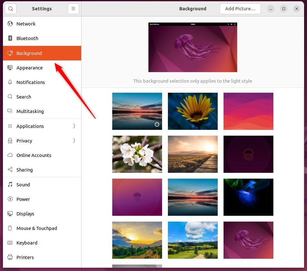Viewport: 307px width, 271px height.
Task: Pick the white cherry blossom wallpaper
Action: [137, 154]
